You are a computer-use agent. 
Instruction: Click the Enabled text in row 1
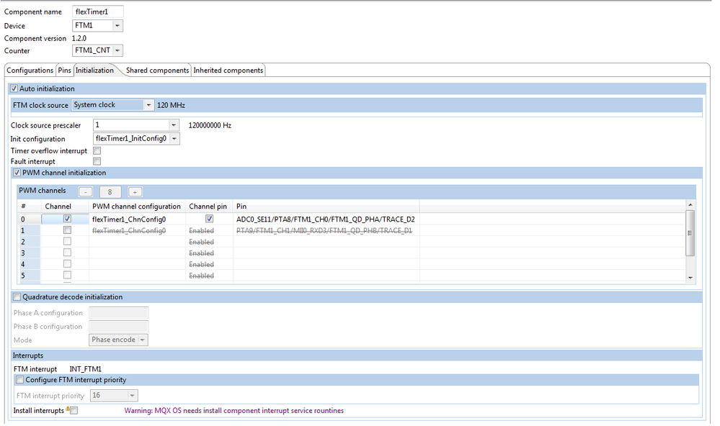201,231
